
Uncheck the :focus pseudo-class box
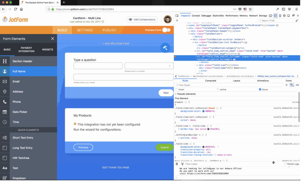pos(260,89)
